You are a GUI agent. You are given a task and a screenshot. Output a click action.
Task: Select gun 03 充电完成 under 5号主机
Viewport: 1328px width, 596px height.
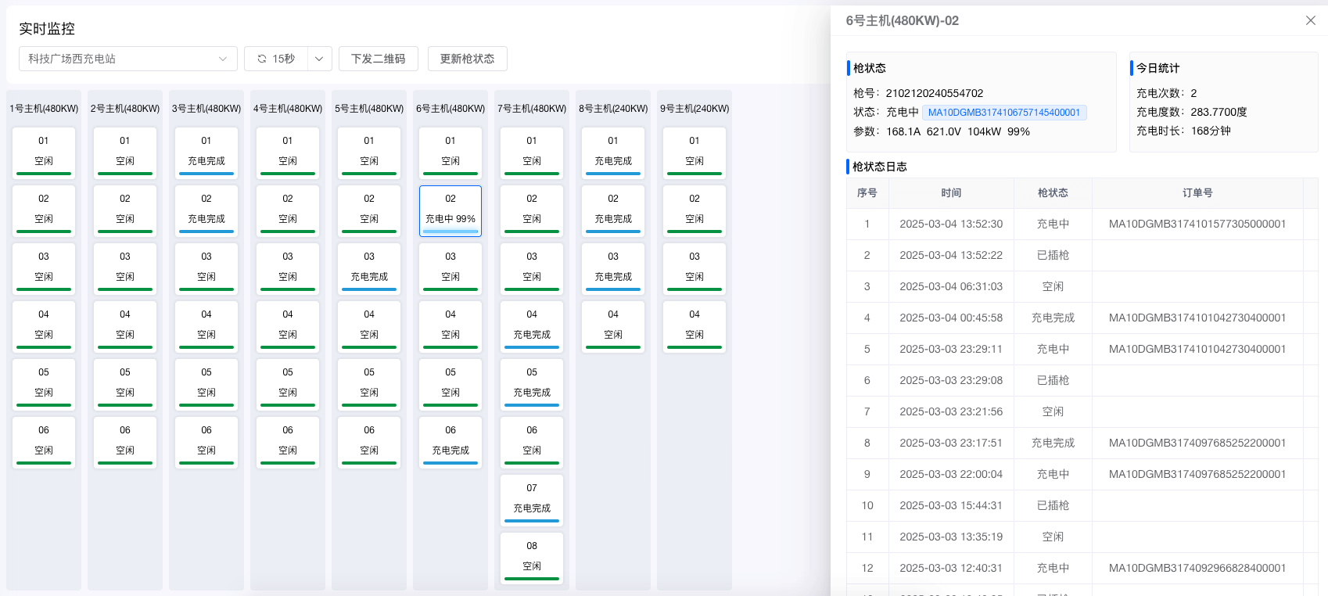pos(369,267)
